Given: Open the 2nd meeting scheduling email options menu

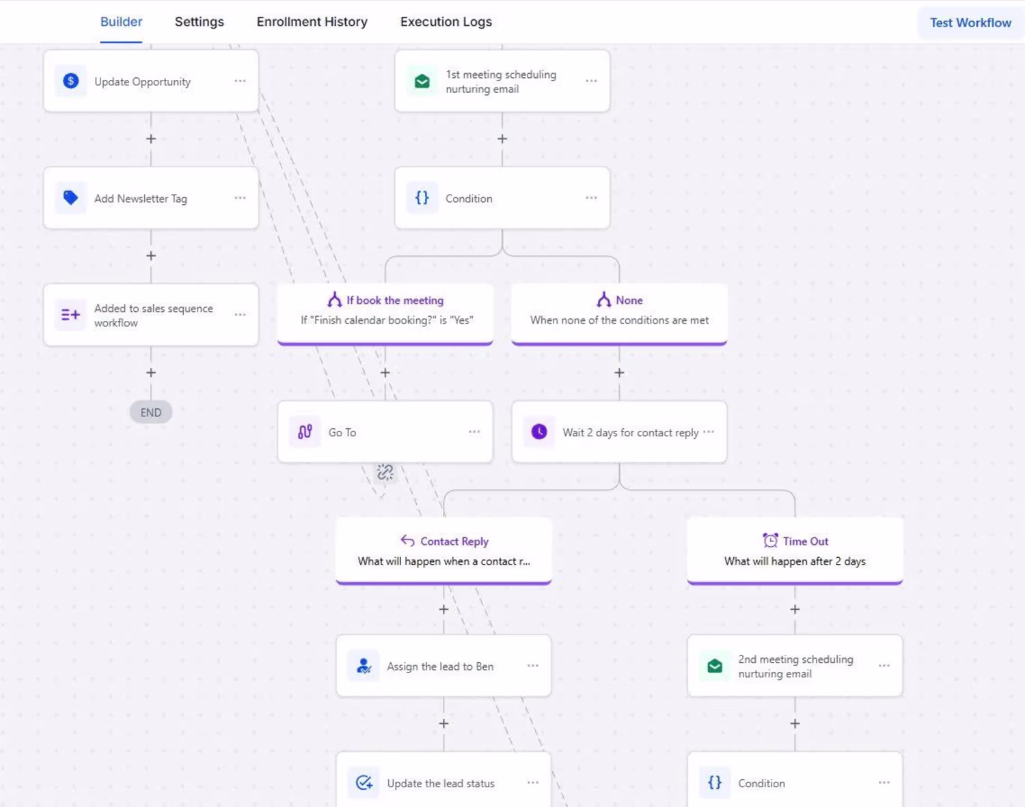Looking at the screenshot, I should point(884,666).
